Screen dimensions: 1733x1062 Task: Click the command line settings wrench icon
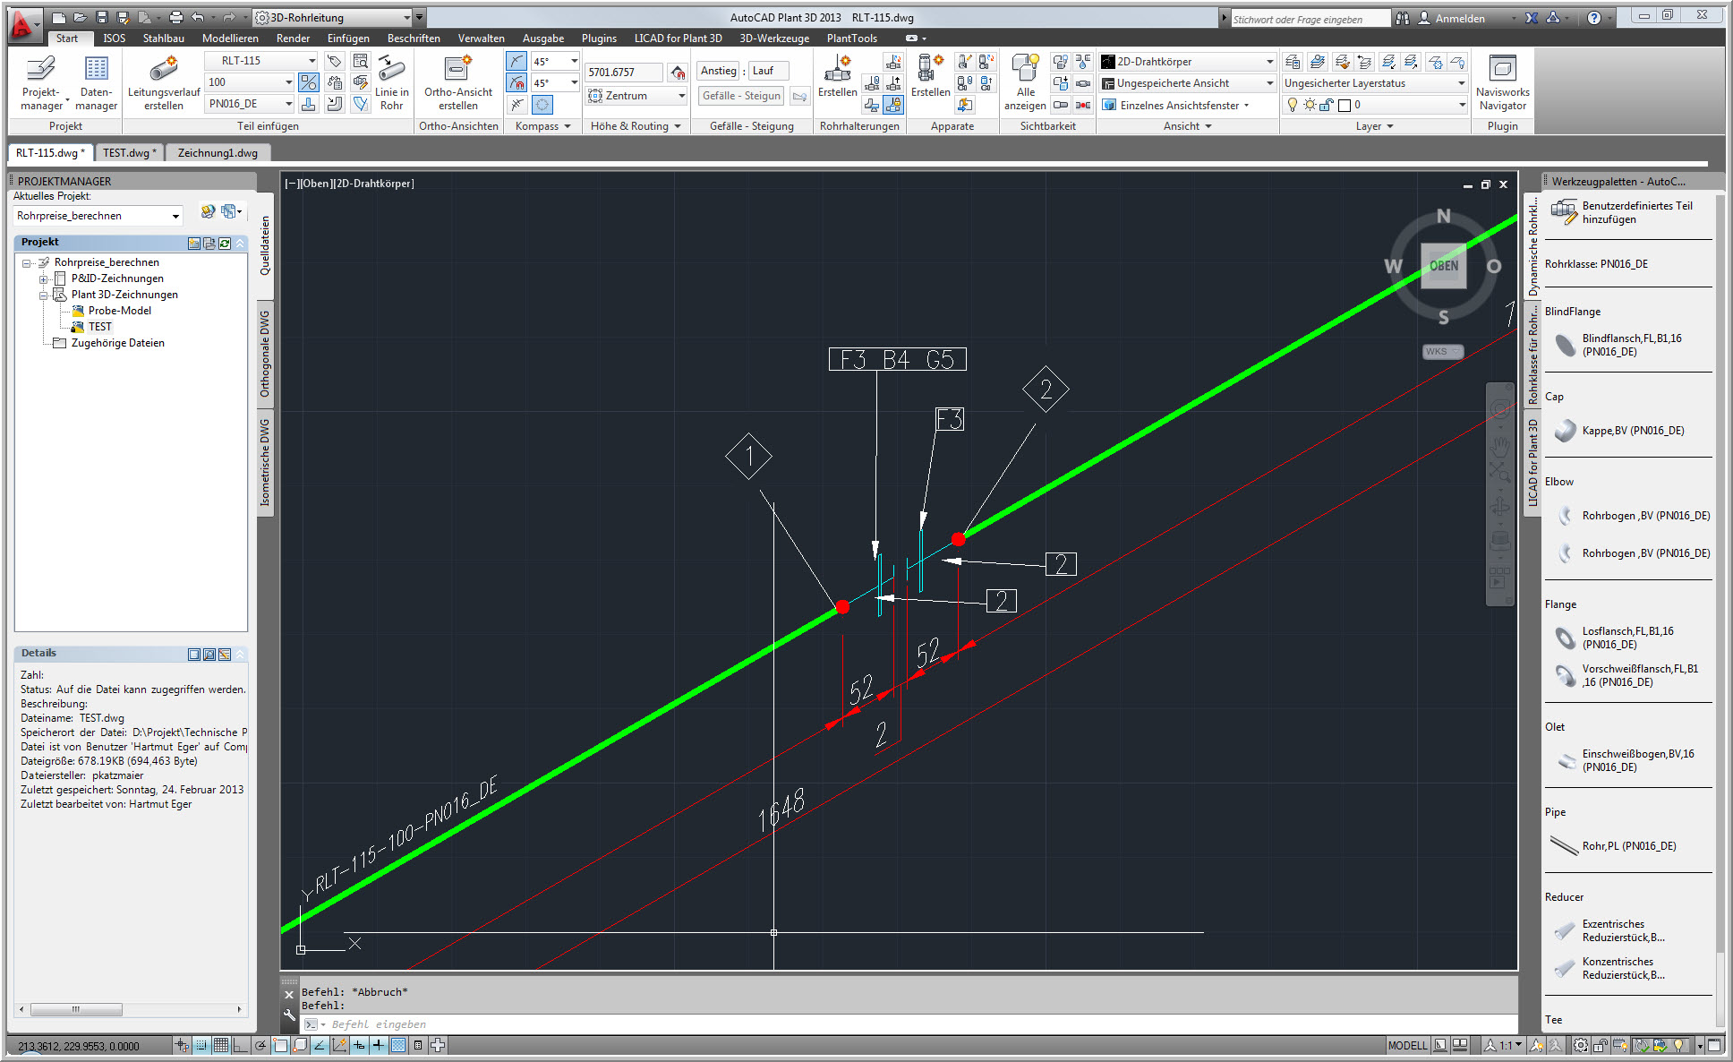tap(289, 1015)
